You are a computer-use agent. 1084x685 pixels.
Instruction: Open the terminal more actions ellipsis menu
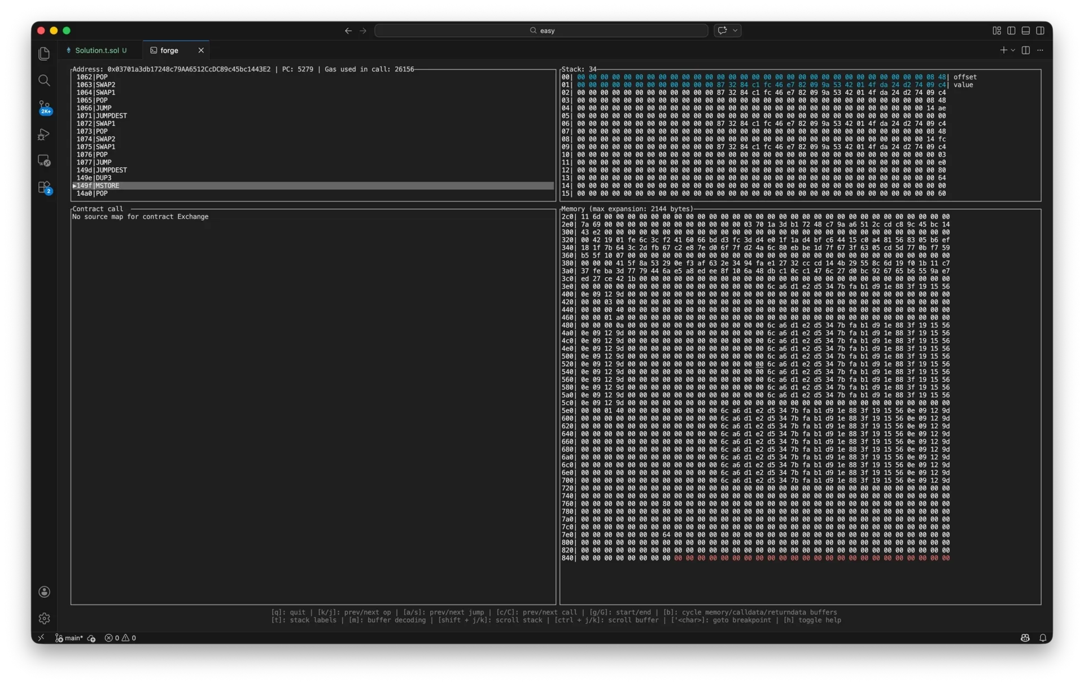pos(1040,50)
